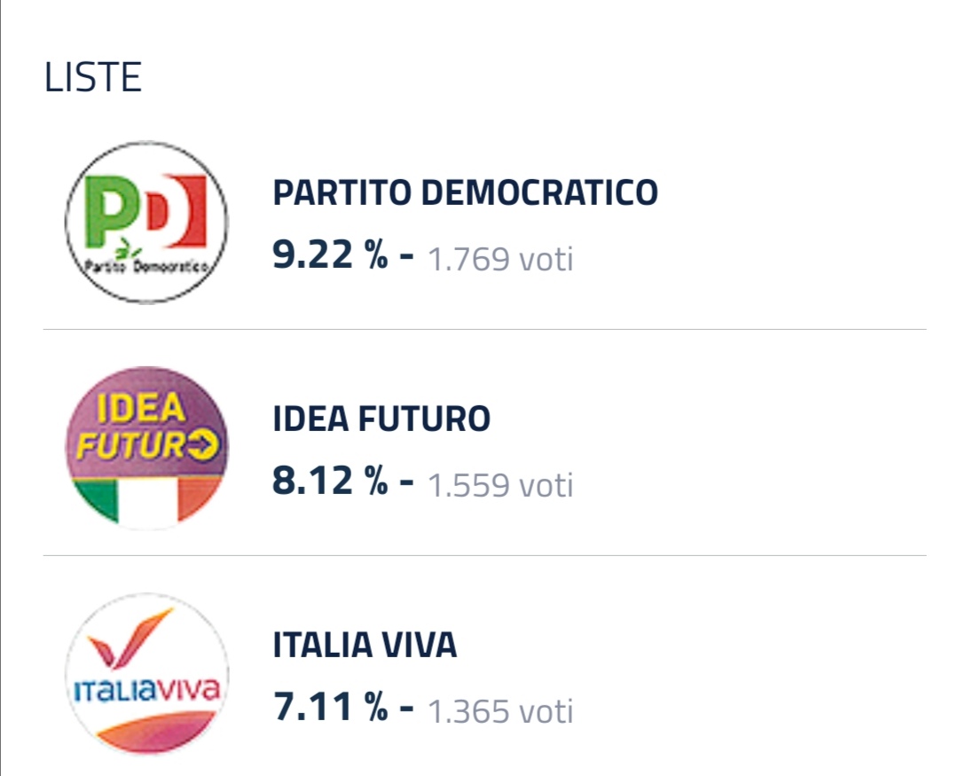Select the ITALIA VIVA list name
Screen dimensions: 958x776
[x=365, y=646]
